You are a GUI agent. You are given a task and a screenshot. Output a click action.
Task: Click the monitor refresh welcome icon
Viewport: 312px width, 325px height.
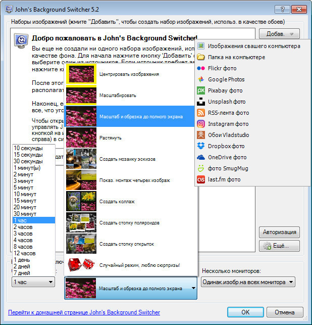click(x=21, y=40)
